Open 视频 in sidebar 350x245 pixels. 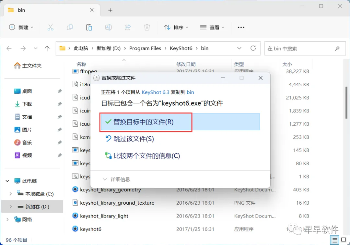pos(23,155)
